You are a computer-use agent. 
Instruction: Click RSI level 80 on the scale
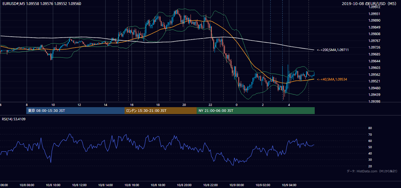coord(370,128)
